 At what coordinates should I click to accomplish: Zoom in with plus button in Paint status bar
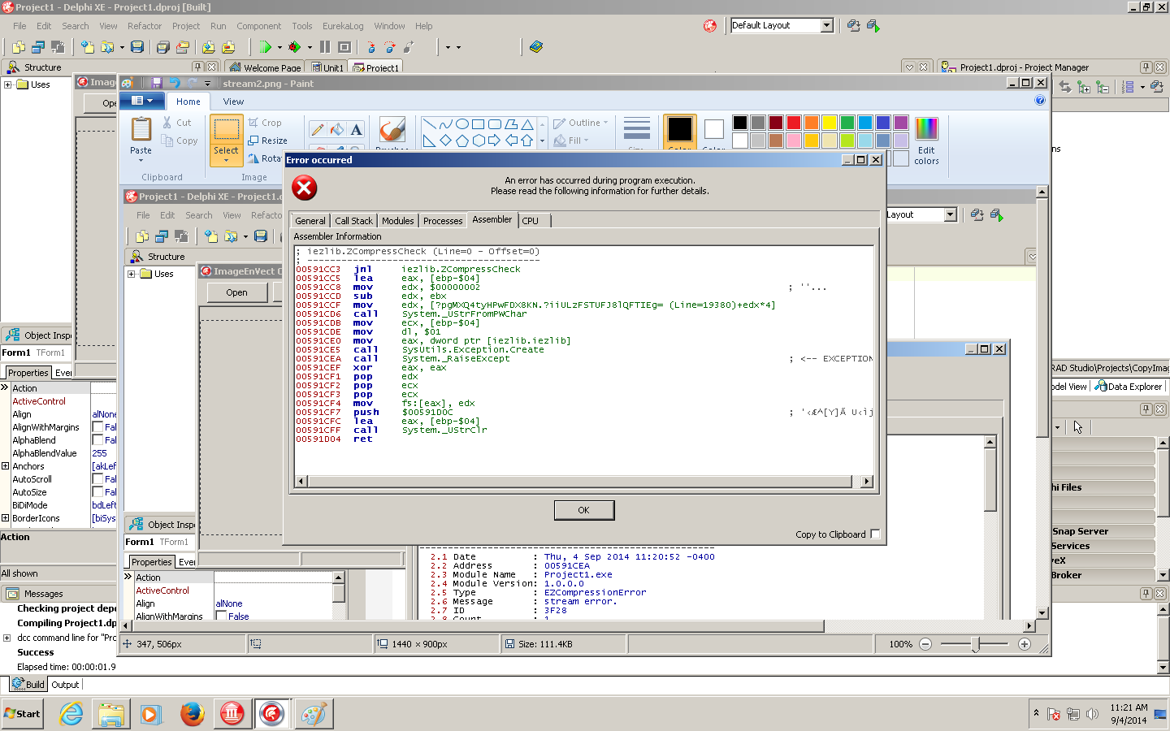[x=1025, y=644]
